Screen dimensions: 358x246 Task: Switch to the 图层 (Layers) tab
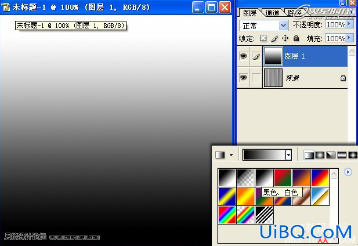click(249, 13)
